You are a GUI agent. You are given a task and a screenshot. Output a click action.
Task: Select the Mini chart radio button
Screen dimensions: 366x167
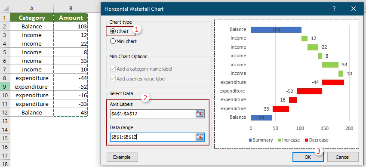pyautogui.click(x=113, y=41)
